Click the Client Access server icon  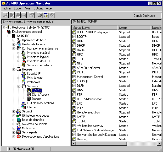point(29,95)
